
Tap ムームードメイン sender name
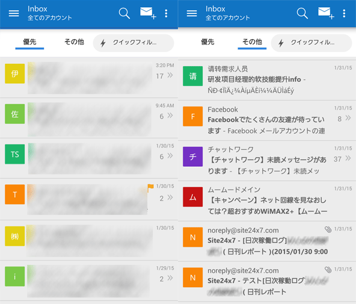pos(234,190)
